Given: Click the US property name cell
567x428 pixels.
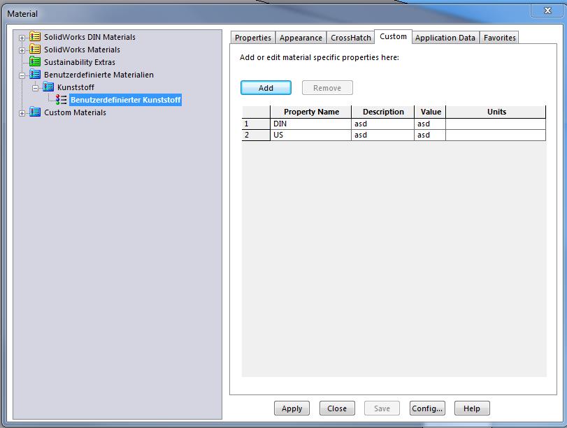Looking at the screenshot, I should [311, 135].
